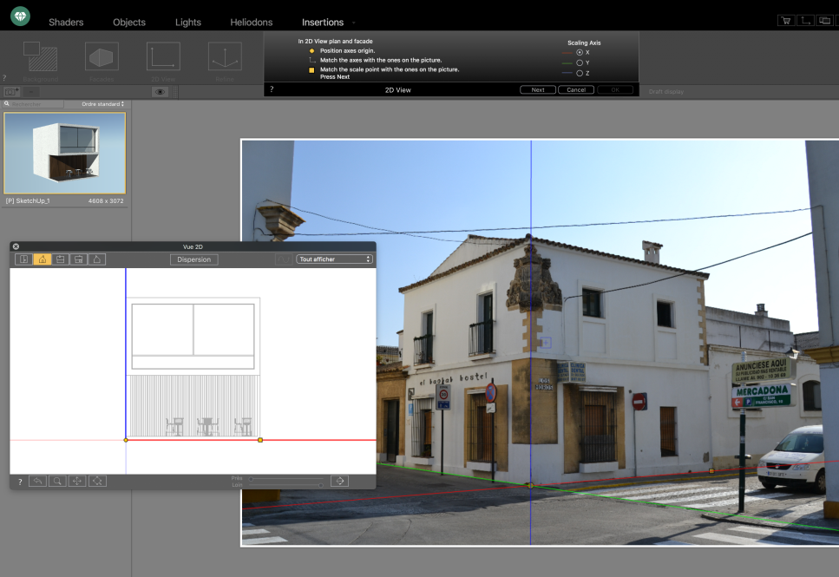This screenshot has width=839, height=577.
Task: Open the Objects inspector tab
Action: pos(129,22)
